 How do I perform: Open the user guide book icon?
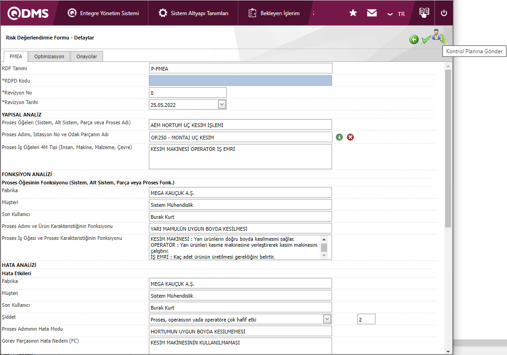pos(424,13)
